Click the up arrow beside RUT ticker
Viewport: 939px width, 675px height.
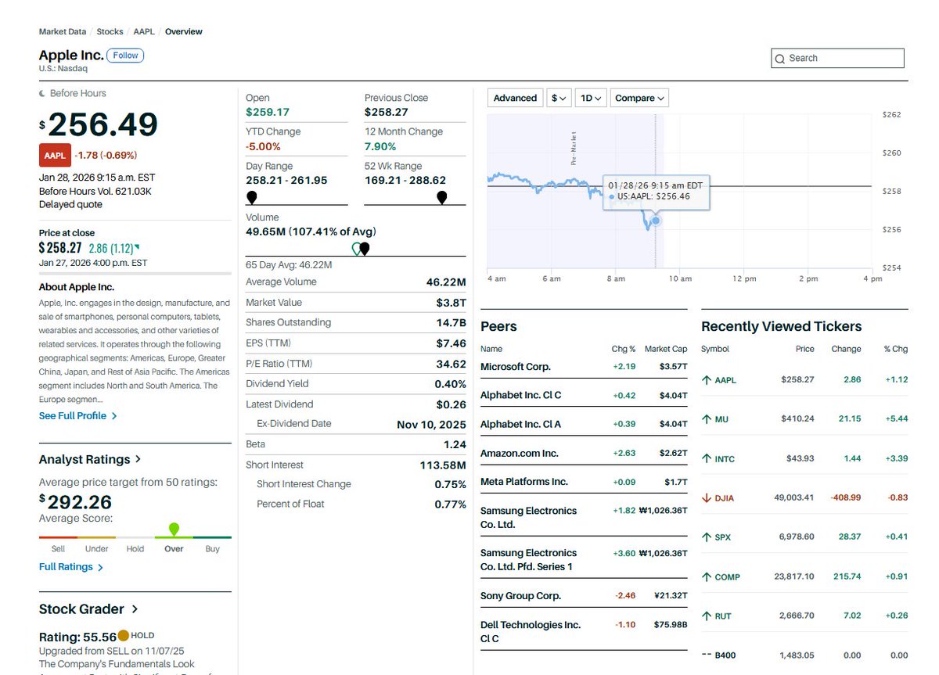tap(707, 616)
